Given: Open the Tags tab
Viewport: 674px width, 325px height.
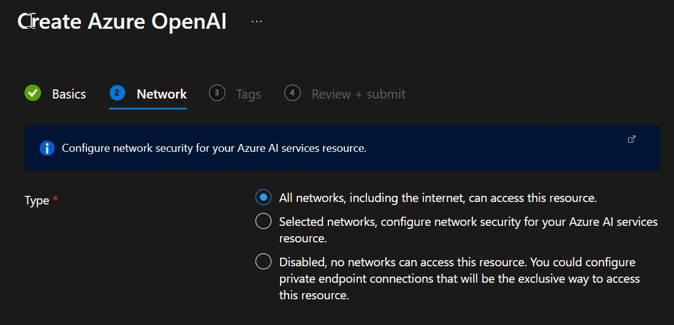Looking at the screenshot, I should tap(248, 94).
